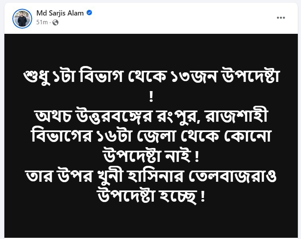Click the word রাজশাহী in the image

click(x=236, y=116)
